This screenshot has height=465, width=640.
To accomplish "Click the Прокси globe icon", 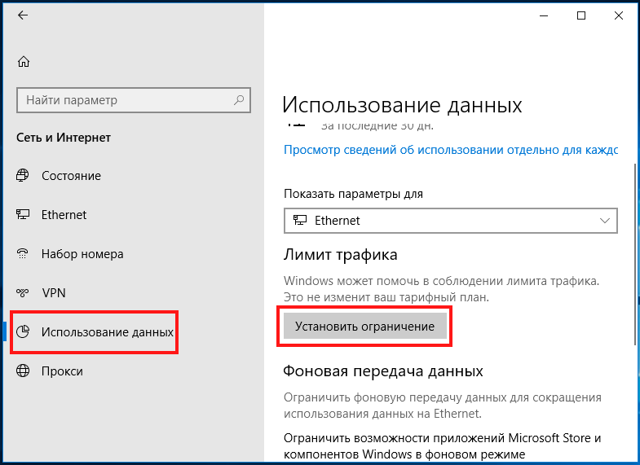I will click(23, 371).
